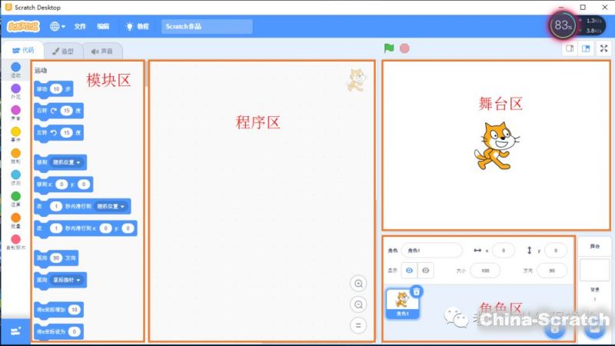Delete sprite 角色1 using the trash icon
The width and height of the screenshot is (615, 346).
click(416, 291)
